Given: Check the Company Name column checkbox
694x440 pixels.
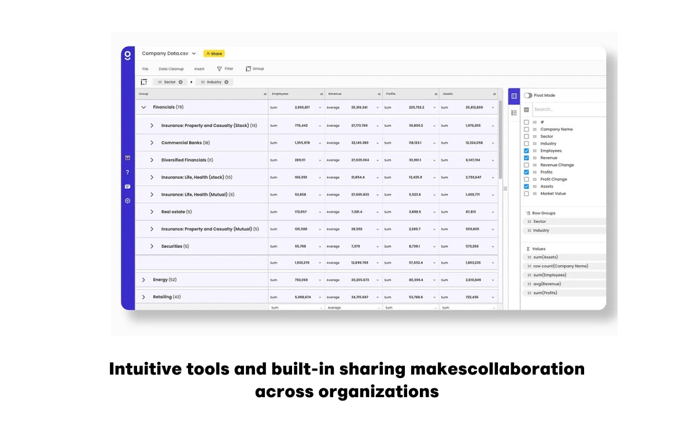Looking at the screenshot, I should (x=526, y=129).
